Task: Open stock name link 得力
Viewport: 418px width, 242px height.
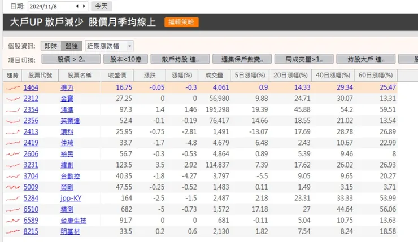Action: click(67, 87)
